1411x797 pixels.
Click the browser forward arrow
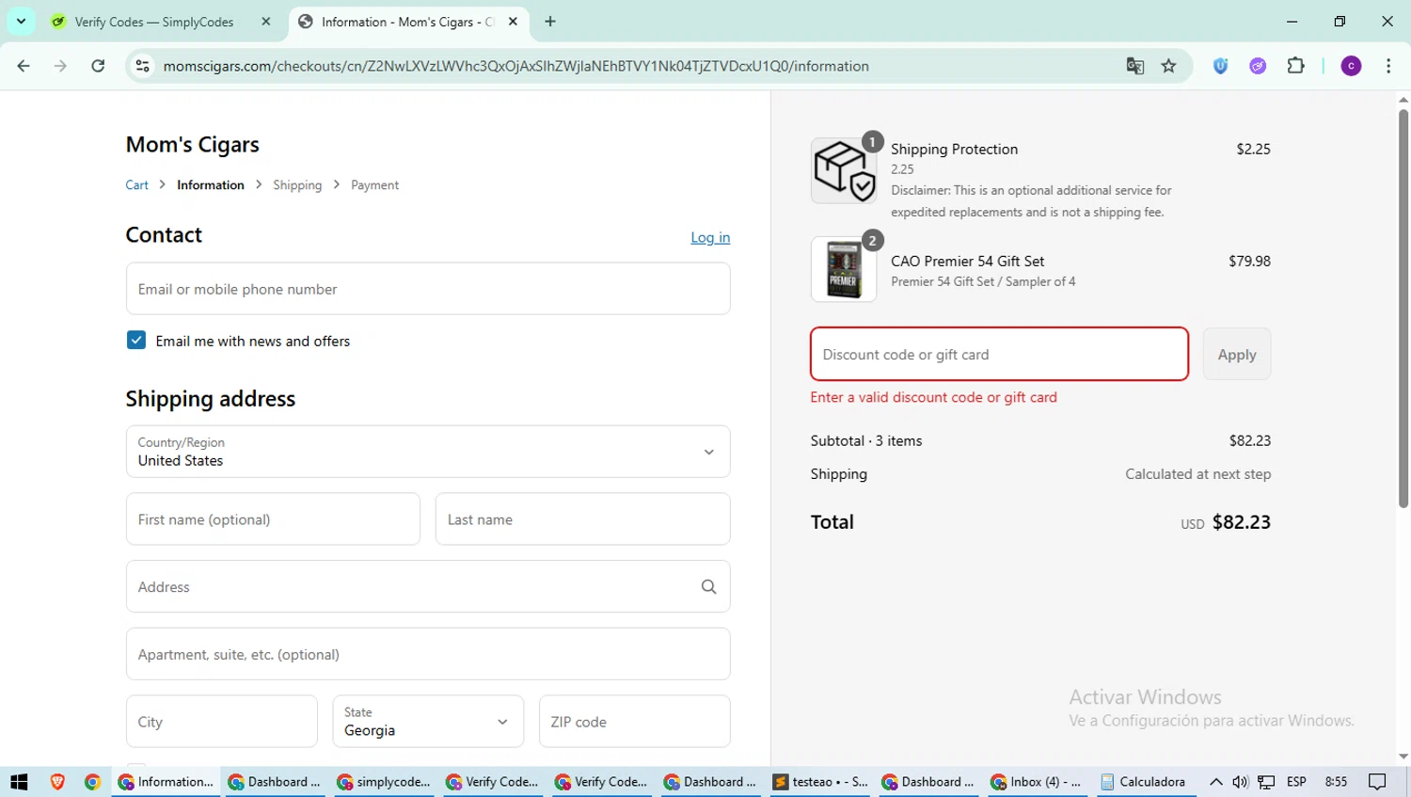click(60, 66)
